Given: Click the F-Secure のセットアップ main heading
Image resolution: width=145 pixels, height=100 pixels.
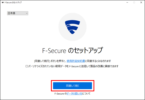Looking at the screenshot, I should [72, 50].
